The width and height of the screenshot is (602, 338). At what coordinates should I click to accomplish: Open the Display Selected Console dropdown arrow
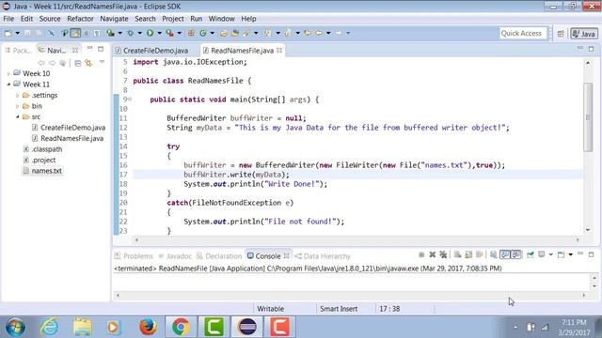(551, 254)
